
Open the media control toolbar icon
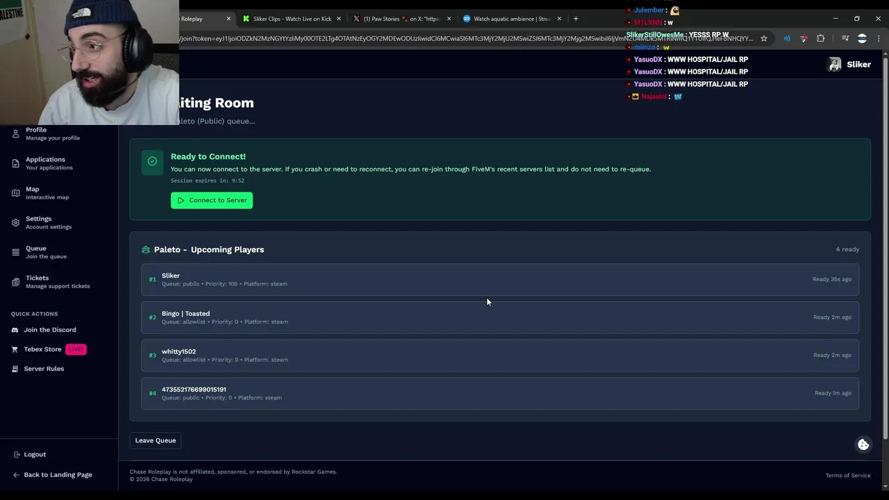(845, 39)
